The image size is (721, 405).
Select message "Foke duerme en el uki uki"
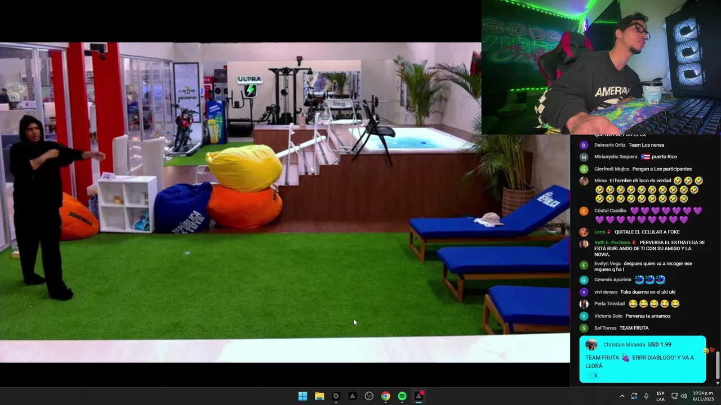pos(648,292)
